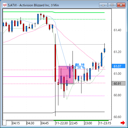Screen dimensions: 128x128
Task: Click the 61.20 price axis label
Action: tap(117, 52)
